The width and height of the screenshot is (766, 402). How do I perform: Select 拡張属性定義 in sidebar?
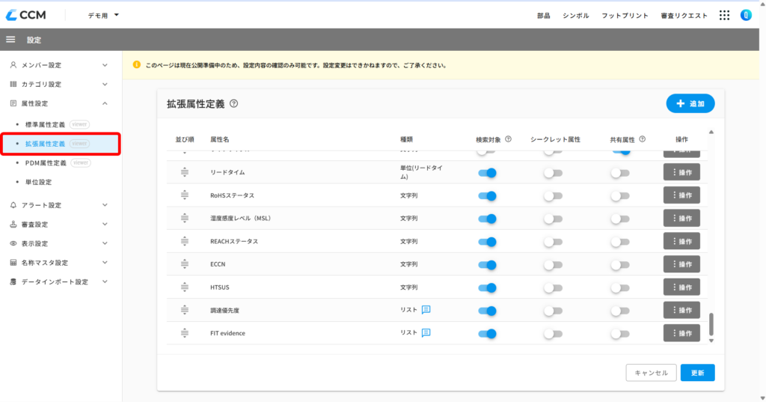pos(45,143)
